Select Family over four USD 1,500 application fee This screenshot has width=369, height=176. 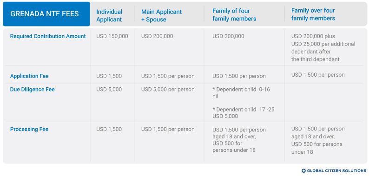click(318, 75)
